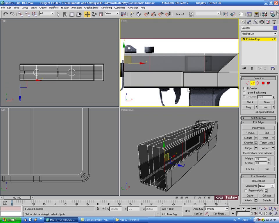Viewport: 279px width, 223px height.
Task: Select Edge sub-object level icon
Action: pyautogui.click(x=253, y=83)
